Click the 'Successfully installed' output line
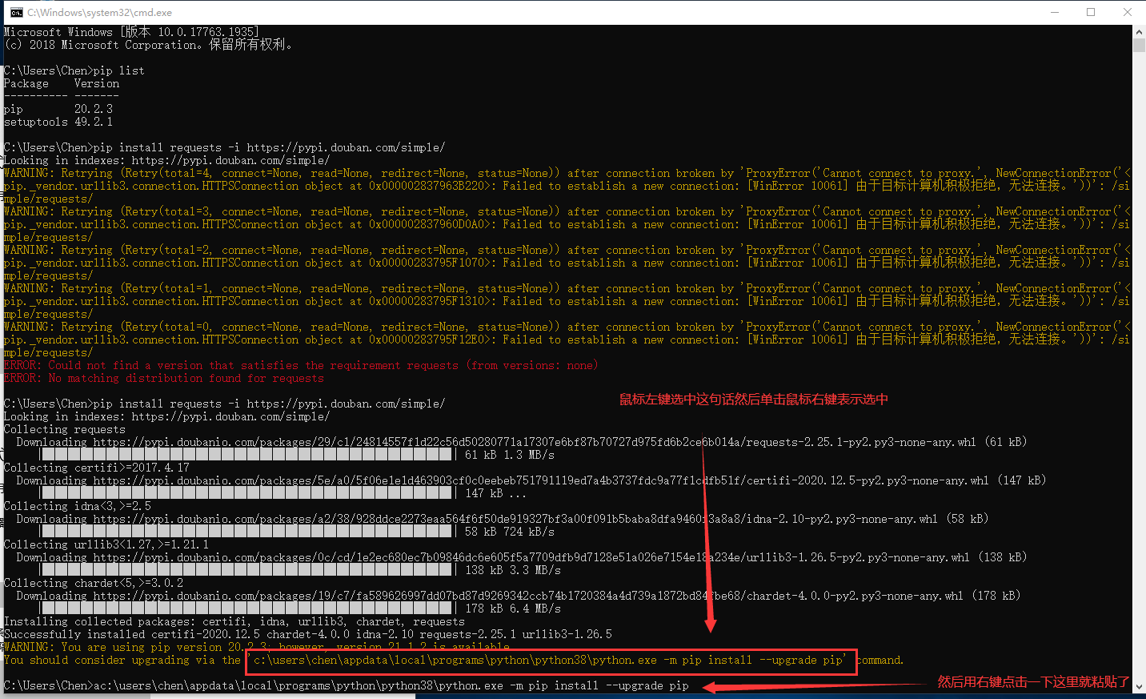The image size is (1146, 699). [x=307, y=634]
